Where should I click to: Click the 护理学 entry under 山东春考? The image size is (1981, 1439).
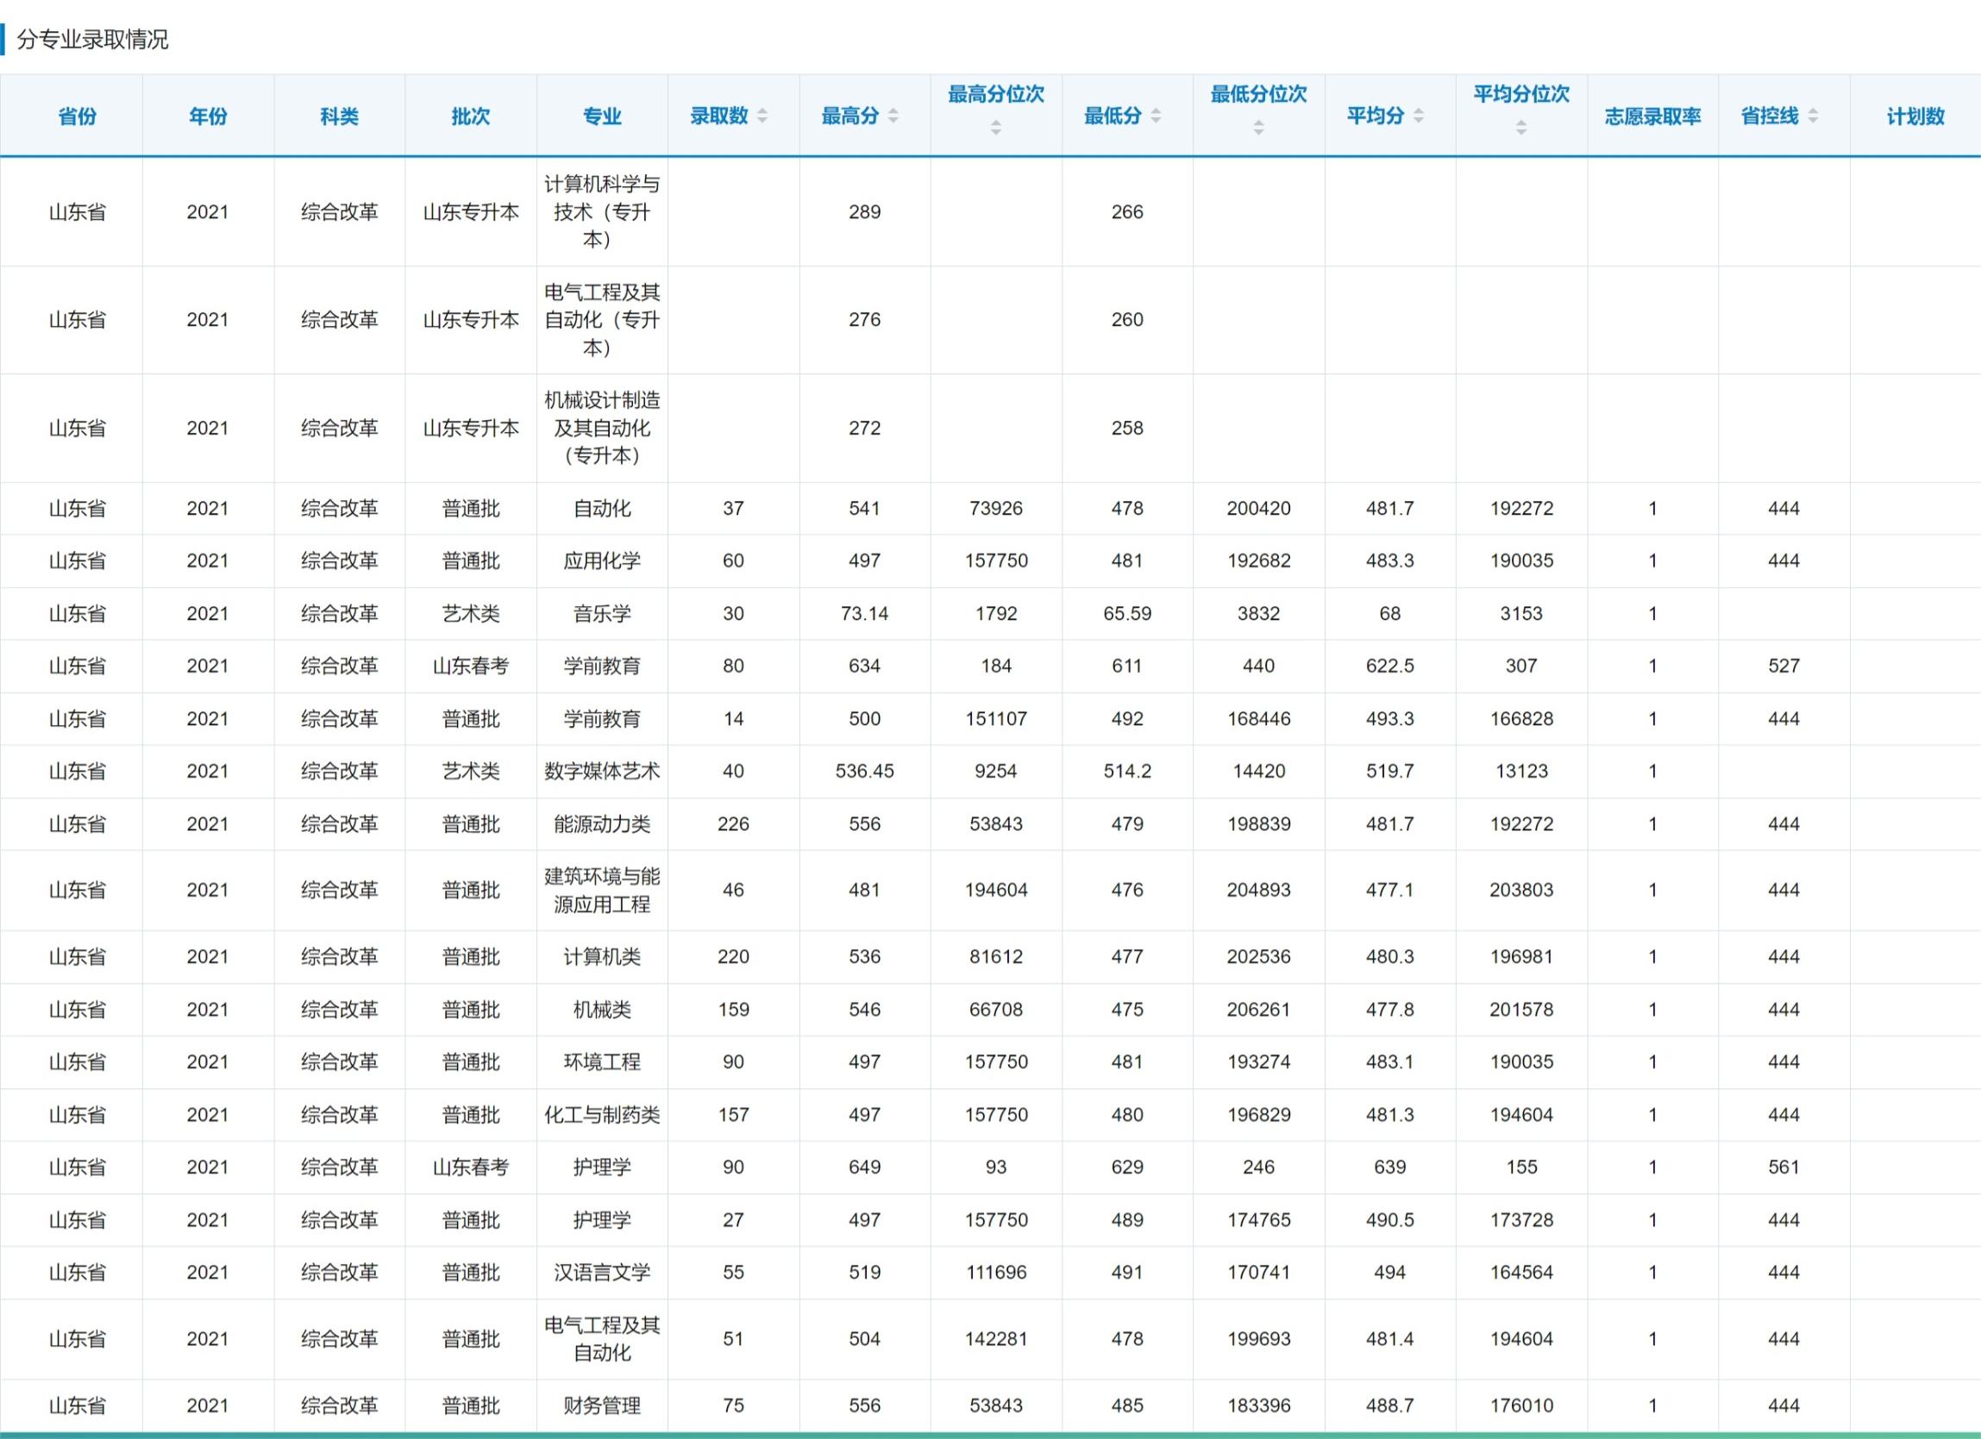pos(601,1167)
